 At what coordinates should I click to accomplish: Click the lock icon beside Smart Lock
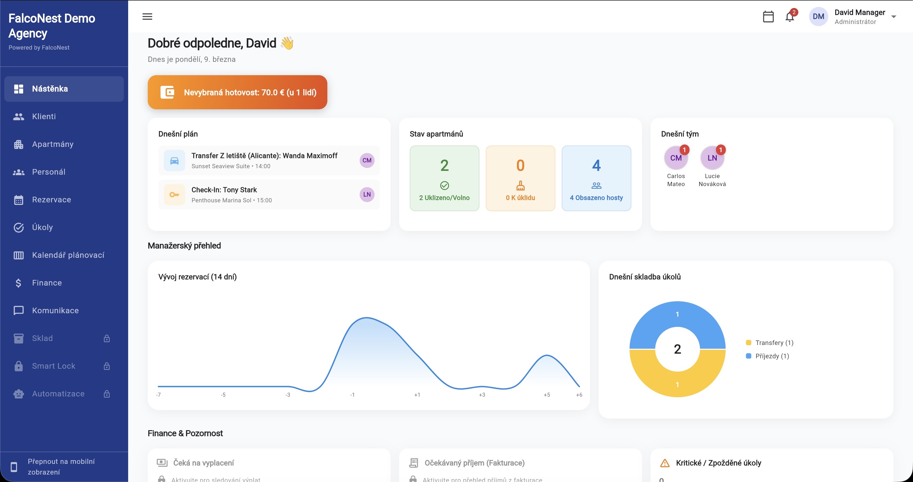[107, 366]
